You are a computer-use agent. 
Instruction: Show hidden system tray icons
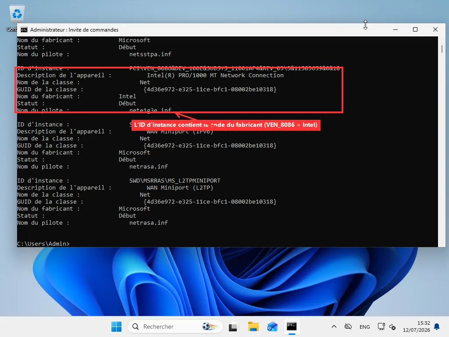click(x=334, y=326)
